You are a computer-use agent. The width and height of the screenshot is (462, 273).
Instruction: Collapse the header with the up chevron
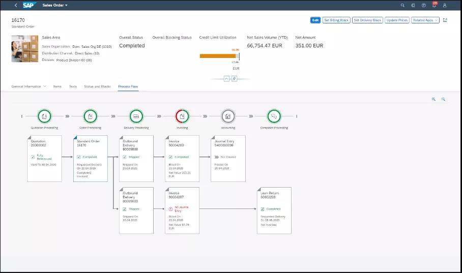pyautogui.click(x=226, y=79)
